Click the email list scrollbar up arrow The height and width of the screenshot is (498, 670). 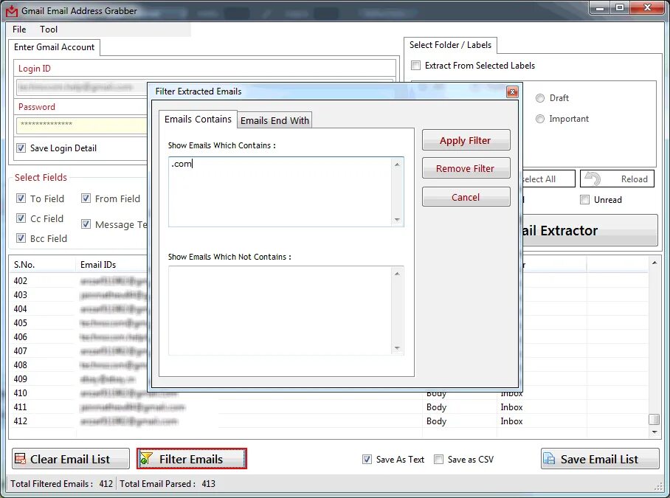coord(655,263)
